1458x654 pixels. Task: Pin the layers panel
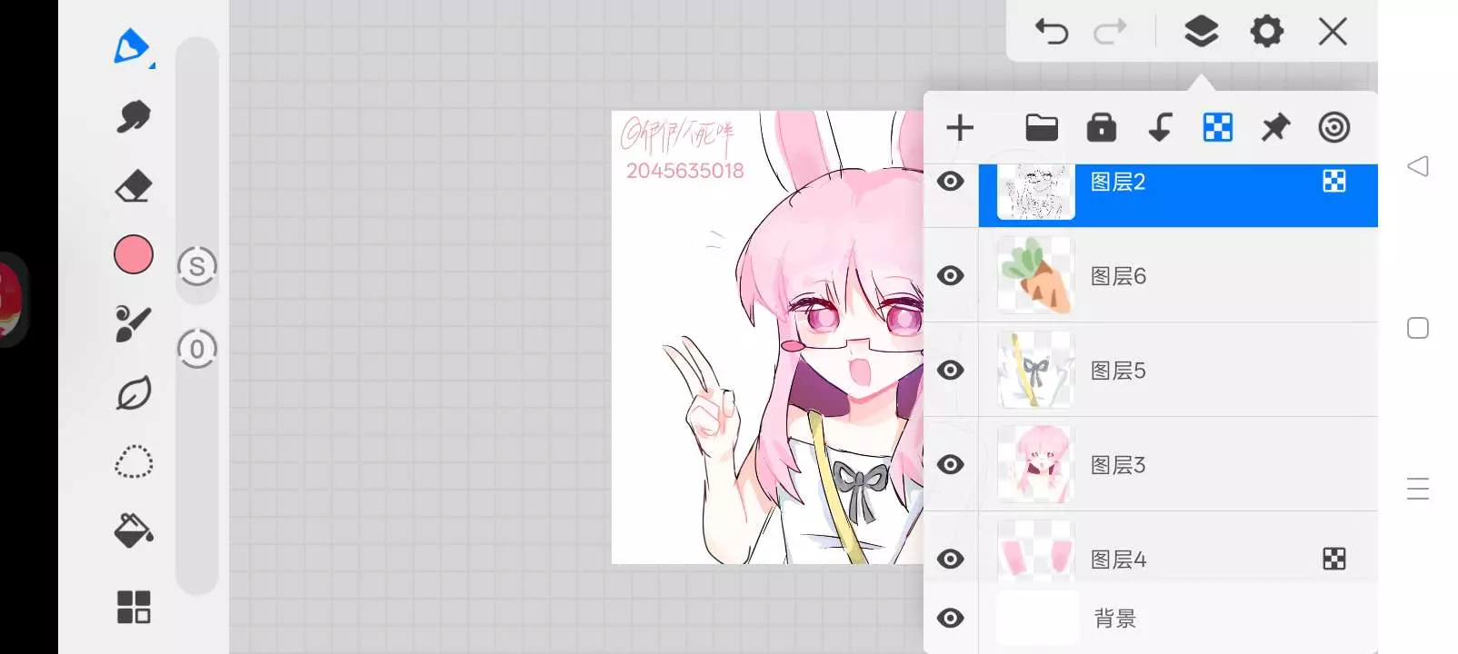coord(1275,128)
